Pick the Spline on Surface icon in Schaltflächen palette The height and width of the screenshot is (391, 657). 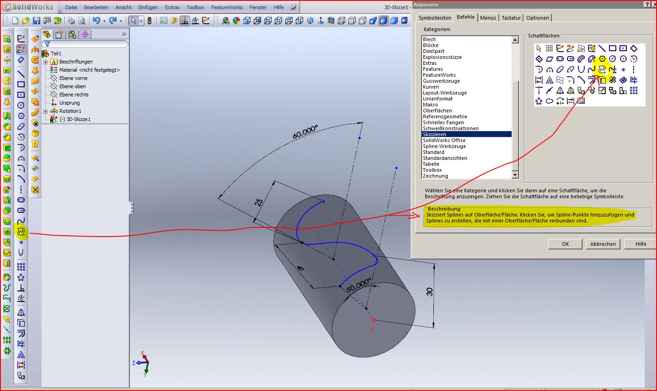(602, 69)
